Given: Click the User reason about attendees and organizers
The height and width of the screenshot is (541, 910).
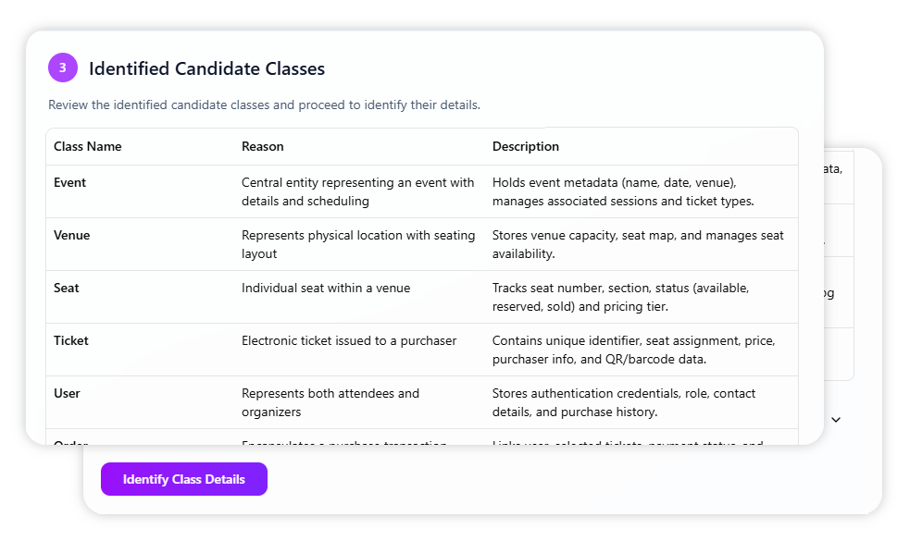Looking at the screenshot, I should tap(330, 402).
